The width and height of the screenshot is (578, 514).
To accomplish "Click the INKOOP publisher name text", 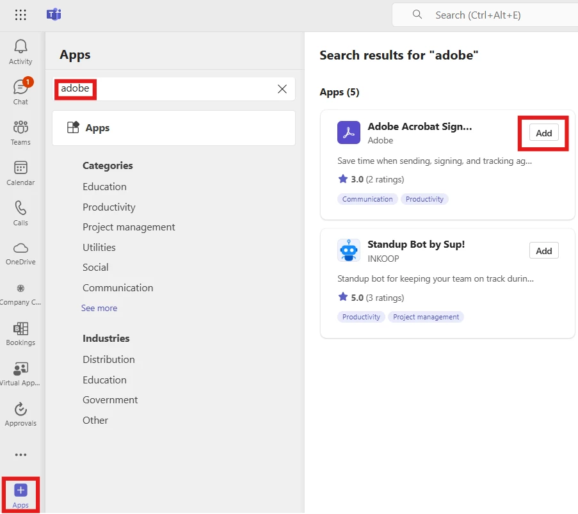I will (x=383, y=259).
